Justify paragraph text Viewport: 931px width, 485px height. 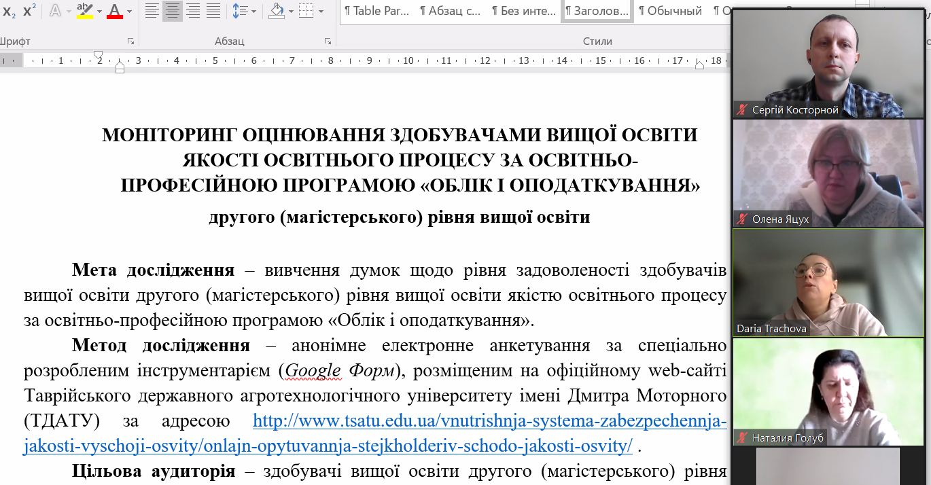(x=213, y=11)
